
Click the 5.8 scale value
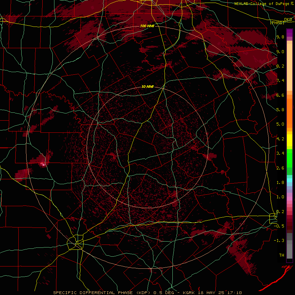point(280,110)
